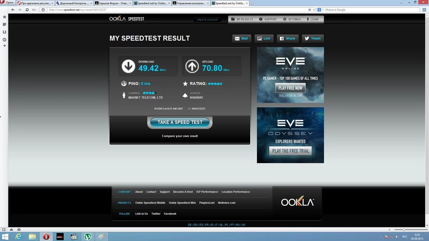Open the Opera main menu button
The height and width of the screenshot is (241, 429).
(x=8, y=2)
